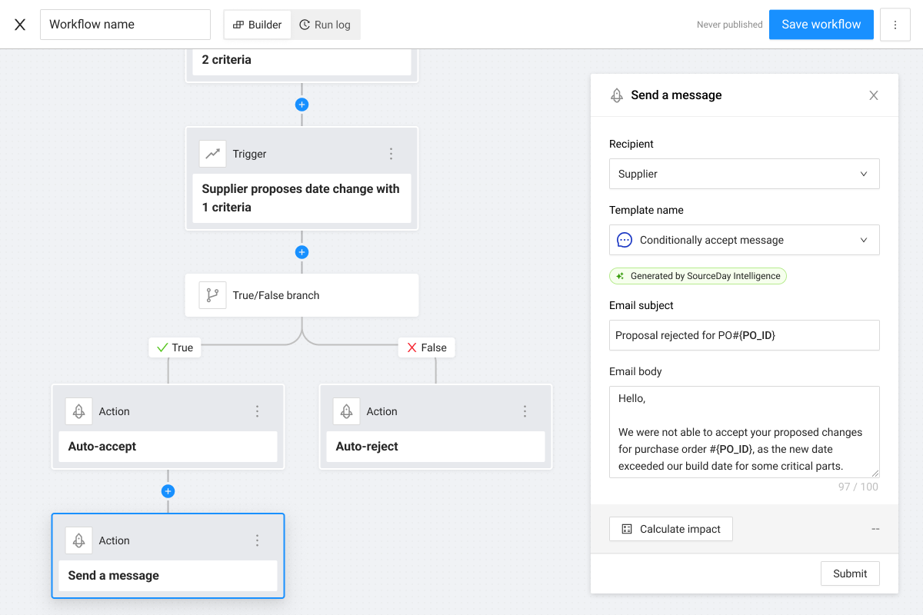Switch to the Run log tab

[325, 25]
